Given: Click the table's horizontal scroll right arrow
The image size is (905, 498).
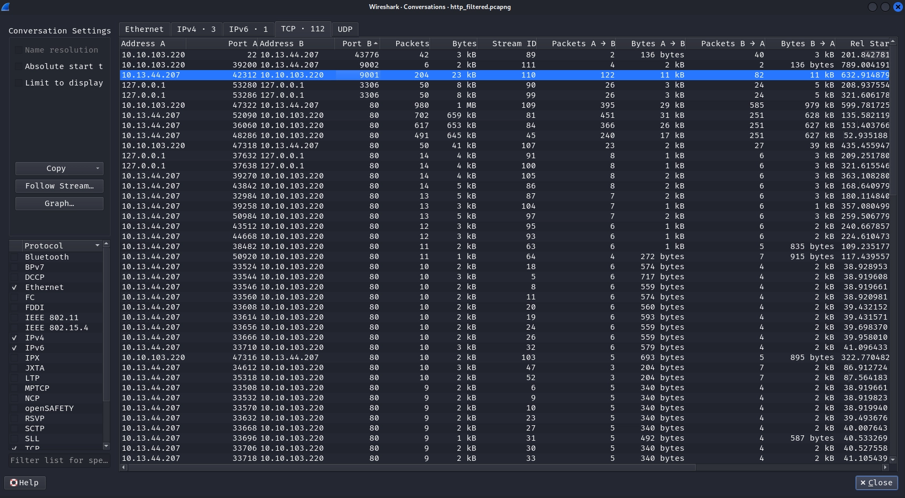Looking at the screenshot, I should 885,467.
